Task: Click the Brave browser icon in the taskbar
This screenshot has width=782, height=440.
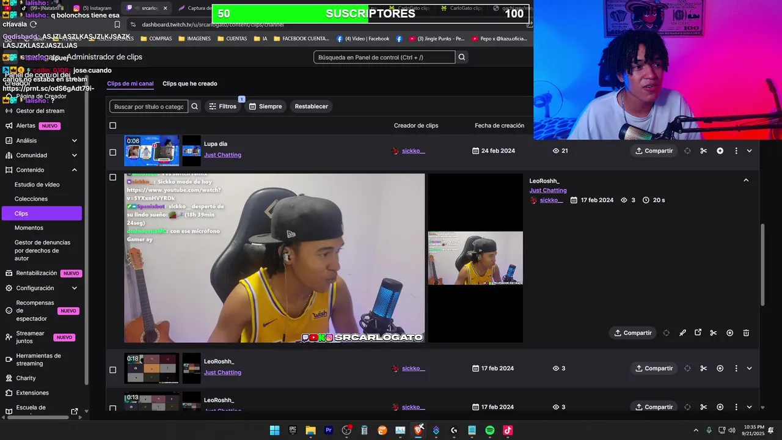Action: (418, 430)
